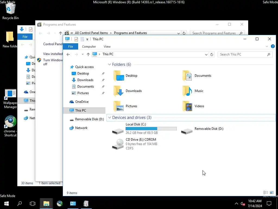The width and height of the screenshot is (278, 209).
Task: Open the Pictures folder in Folders group
Action: pyautogui.click(x=125, y=106)
